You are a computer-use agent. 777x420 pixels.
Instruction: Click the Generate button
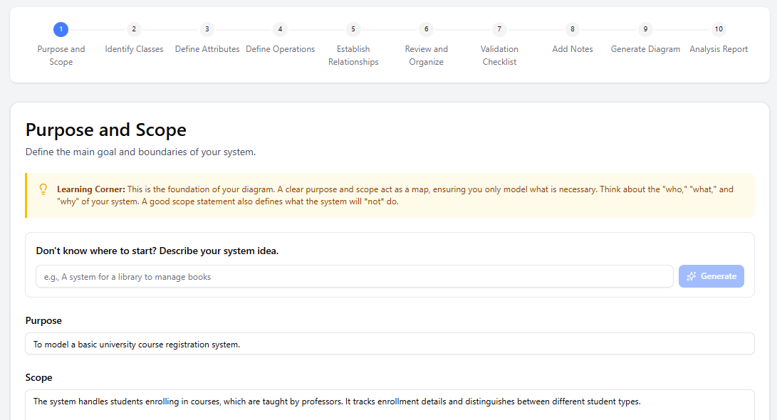711,276
